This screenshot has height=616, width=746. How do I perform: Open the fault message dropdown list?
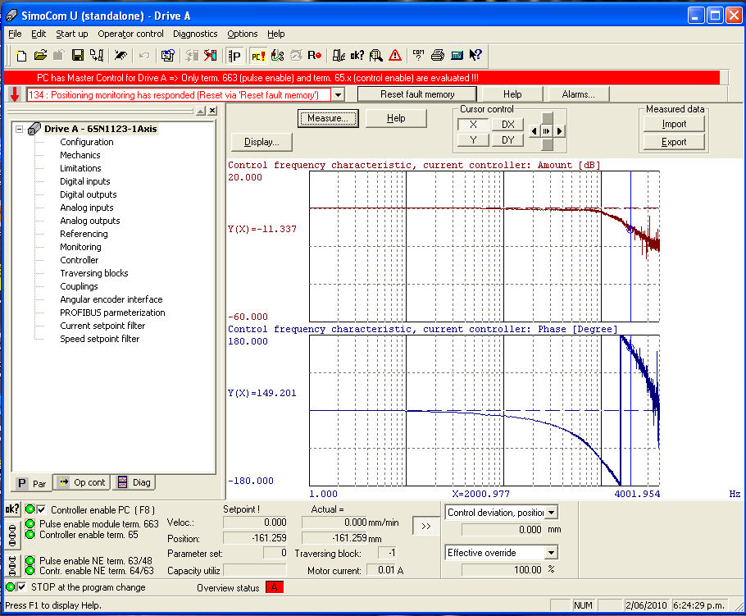pyautogui.click(x=339, y=94)
